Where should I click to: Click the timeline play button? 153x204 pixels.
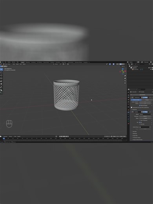64,137
